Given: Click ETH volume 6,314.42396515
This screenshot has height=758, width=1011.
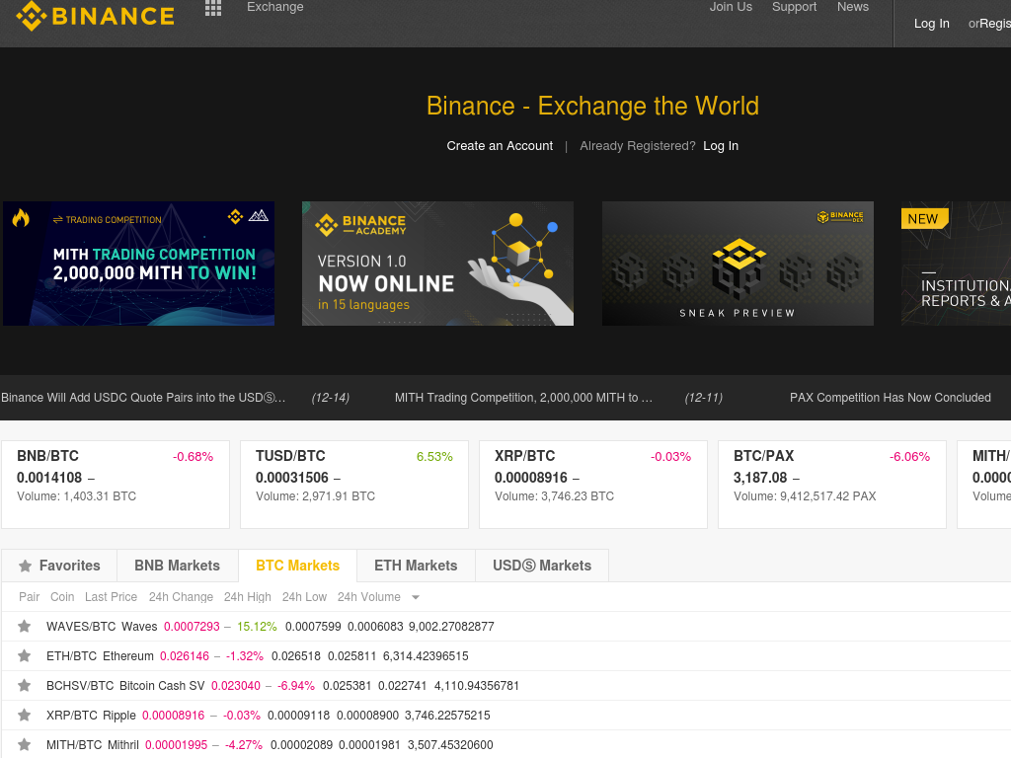Looking at the screenshot, I should point(426,656).
